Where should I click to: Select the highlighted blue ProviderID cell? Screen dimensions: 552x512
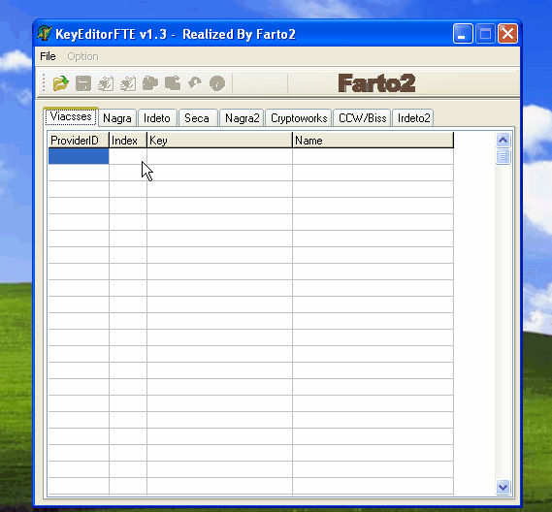[79, 156]
